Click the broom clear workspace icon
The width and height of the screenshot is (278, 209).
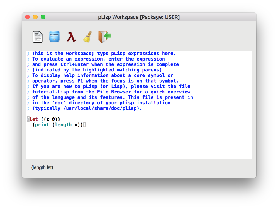click(x=87, y=37)
